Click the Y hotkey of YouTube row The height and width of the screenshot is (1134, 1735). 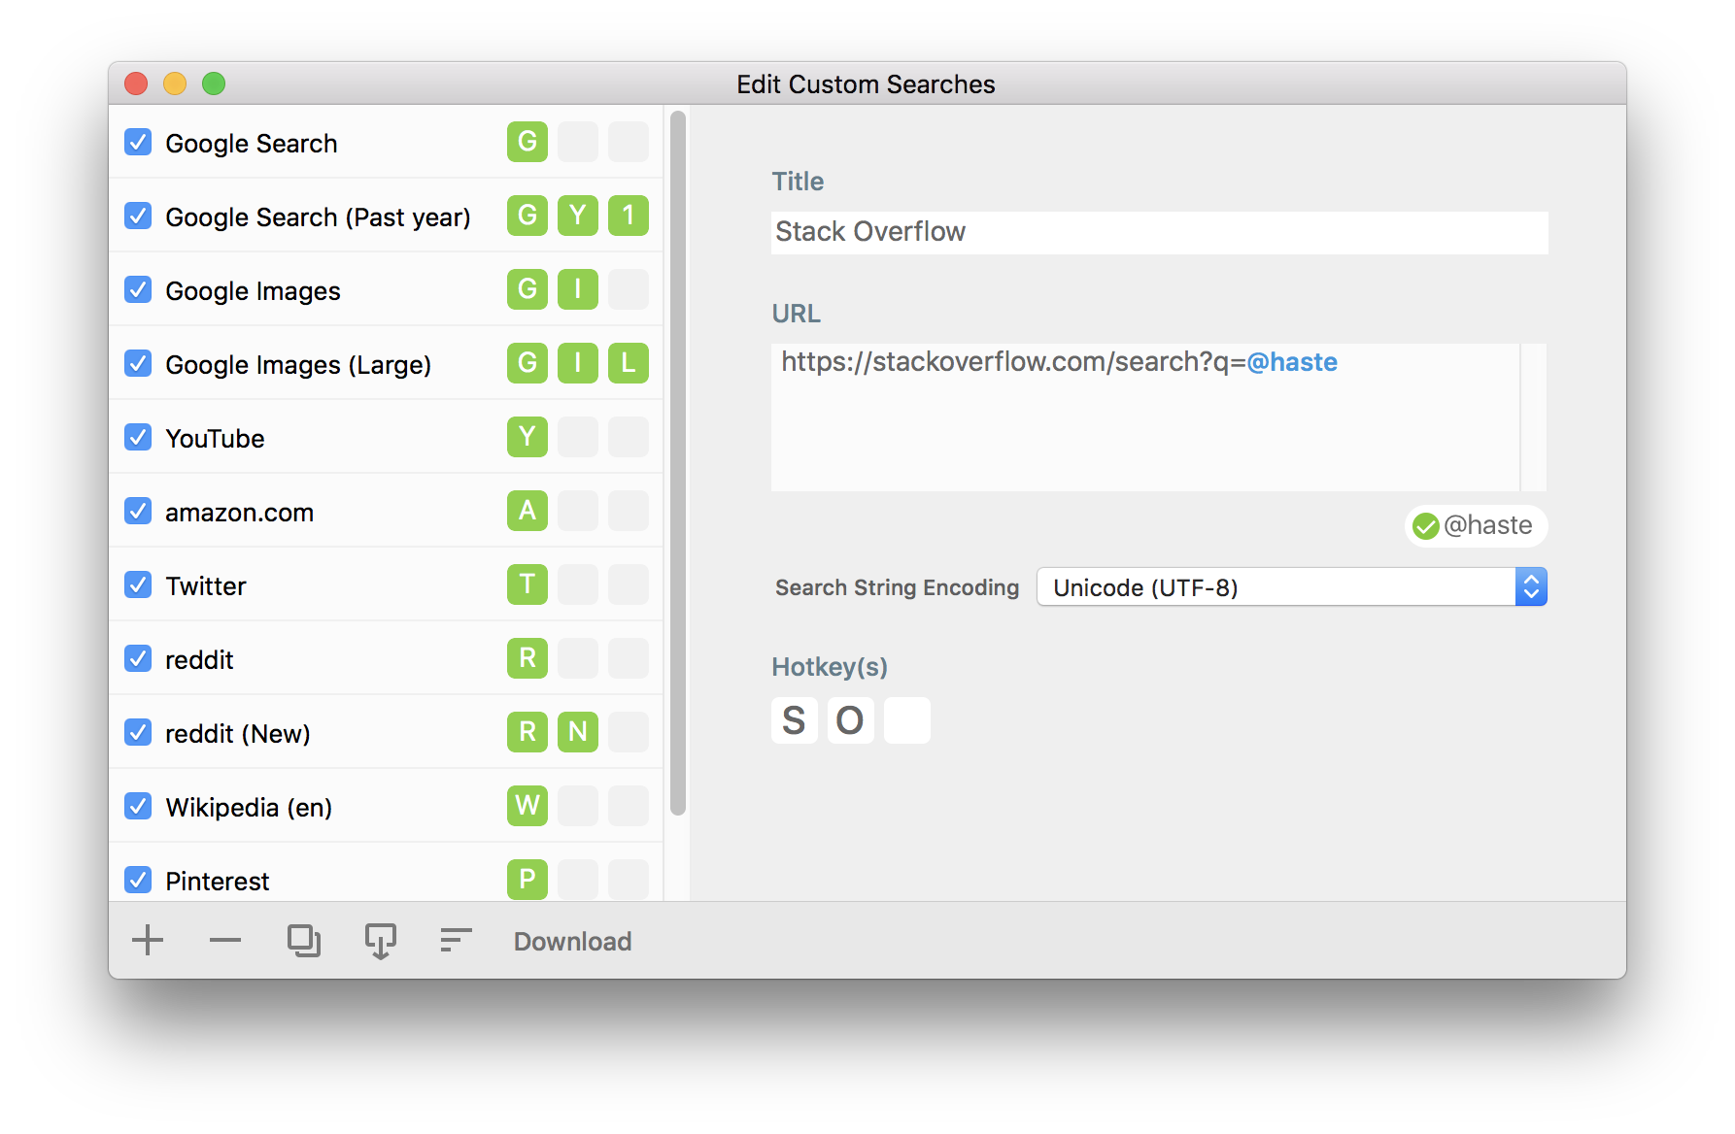click(x=527, y=437)
